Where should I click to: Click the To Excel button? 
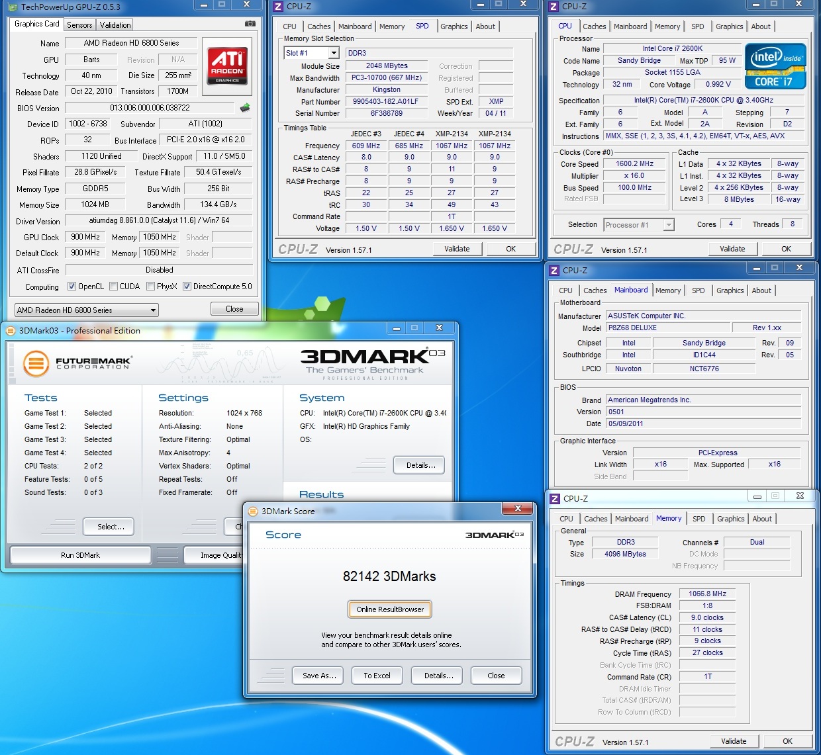[377, 676]
